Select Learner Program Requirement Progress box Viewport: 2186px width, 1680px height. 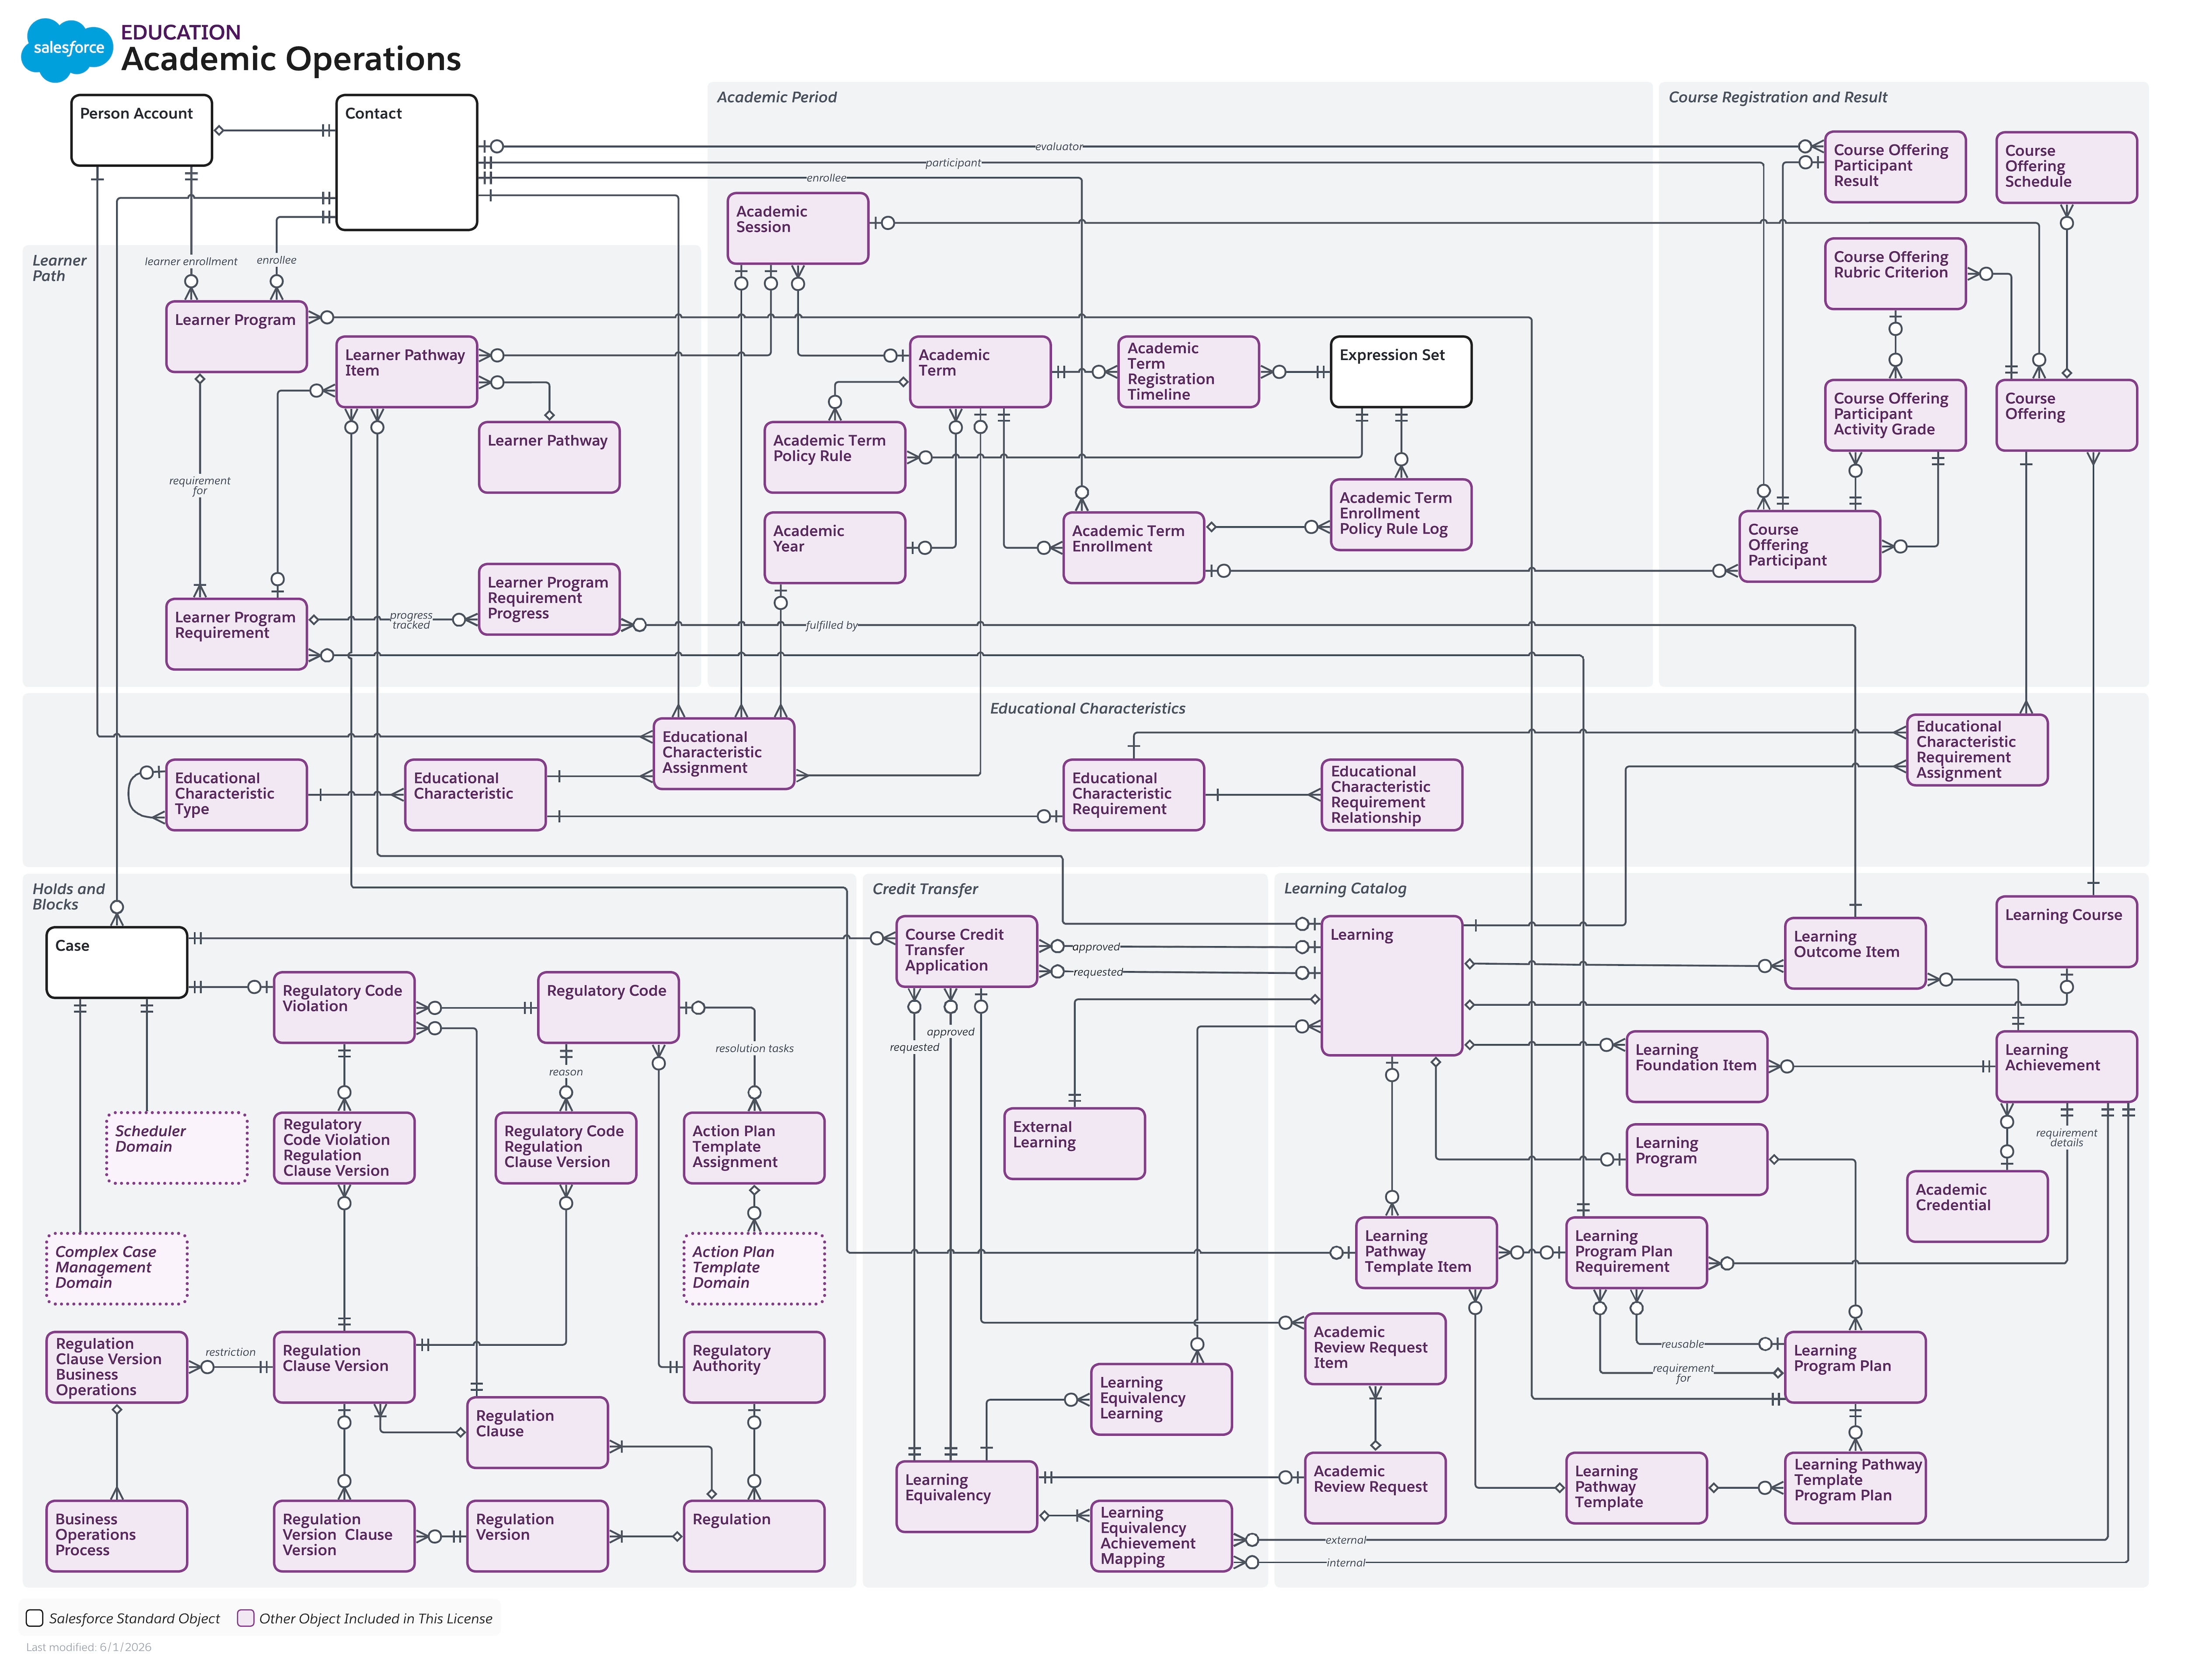549,599
